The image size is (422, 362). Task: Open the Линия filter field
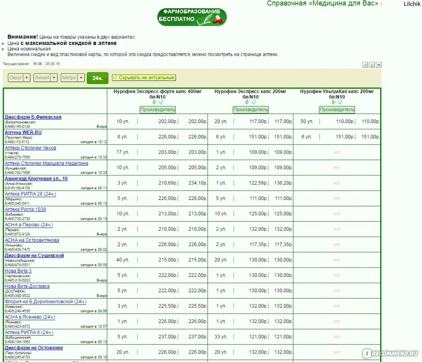coord(42,78)
